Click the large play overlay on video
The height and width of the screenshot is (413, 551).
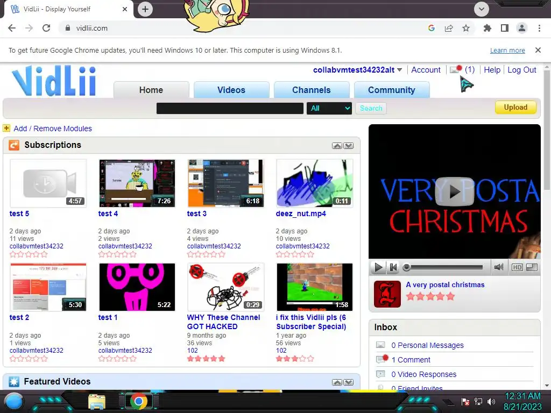[x=454, y=191]
